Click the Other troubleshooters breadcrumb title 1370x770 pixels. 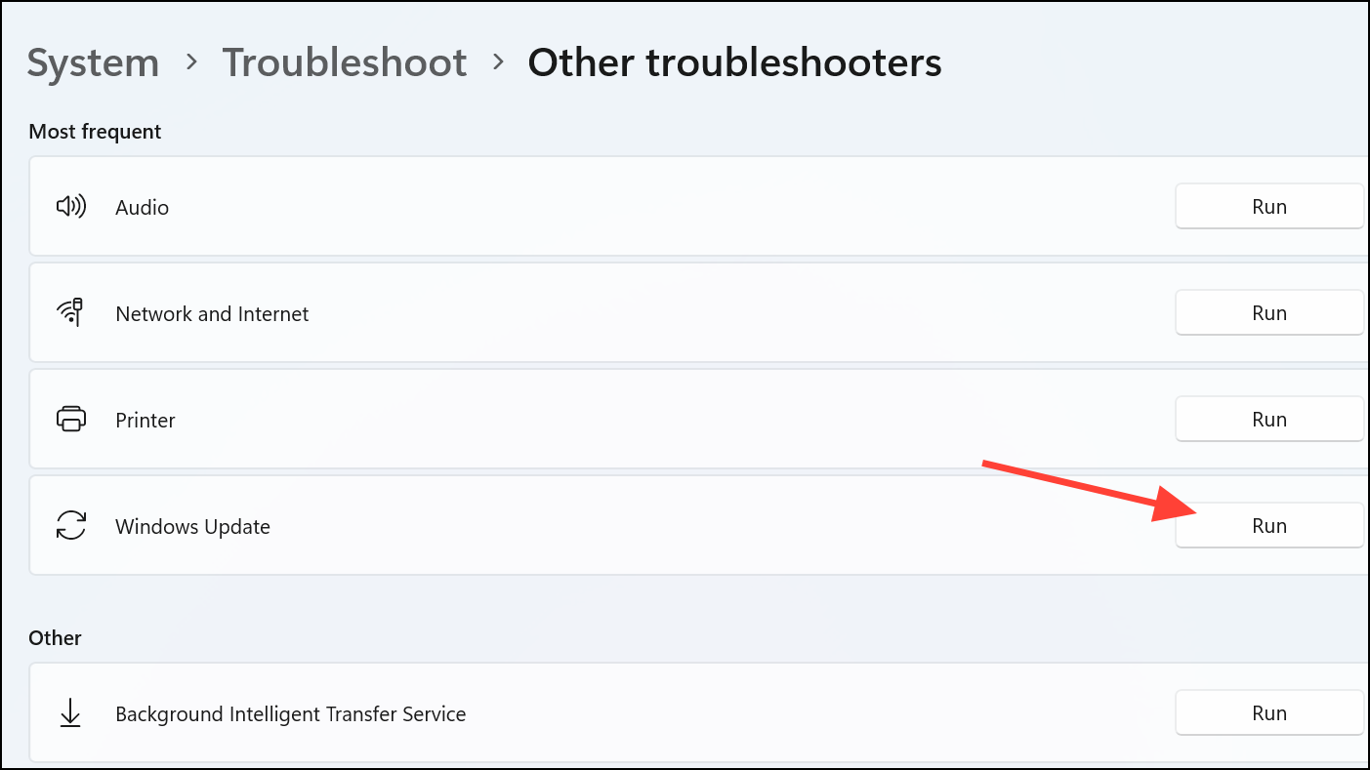(734, 63)
